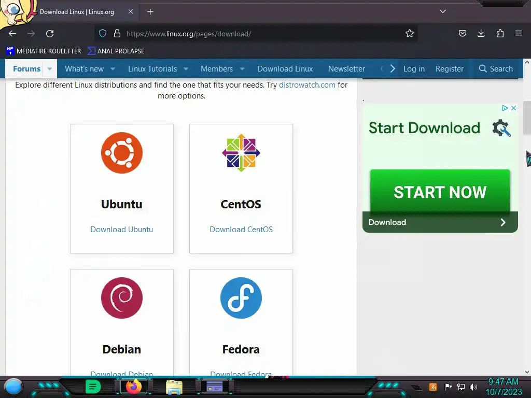Image resolution: width=531 pixels, height=398 pixels.
Task: Open the Linux Tutorials menu item
Action: point(152,69)
